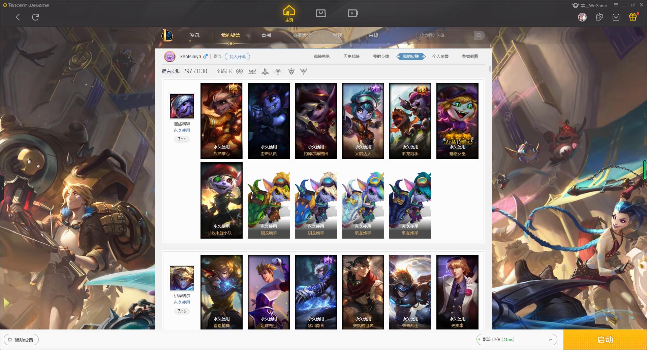Image resolution: width=647 pixels, height=350 pixels.
Task: Click the search magnifier button
Action: [479, 35]
